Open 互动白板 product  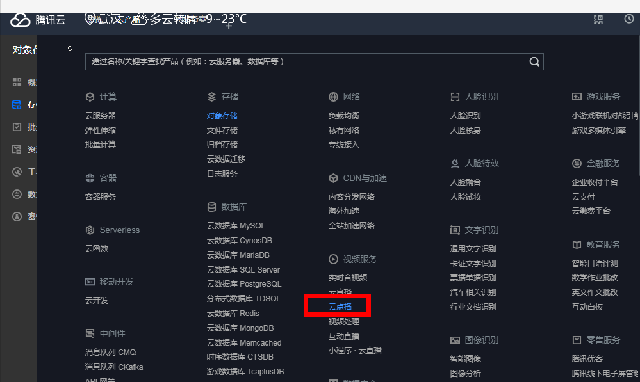[x=587, y=306]
